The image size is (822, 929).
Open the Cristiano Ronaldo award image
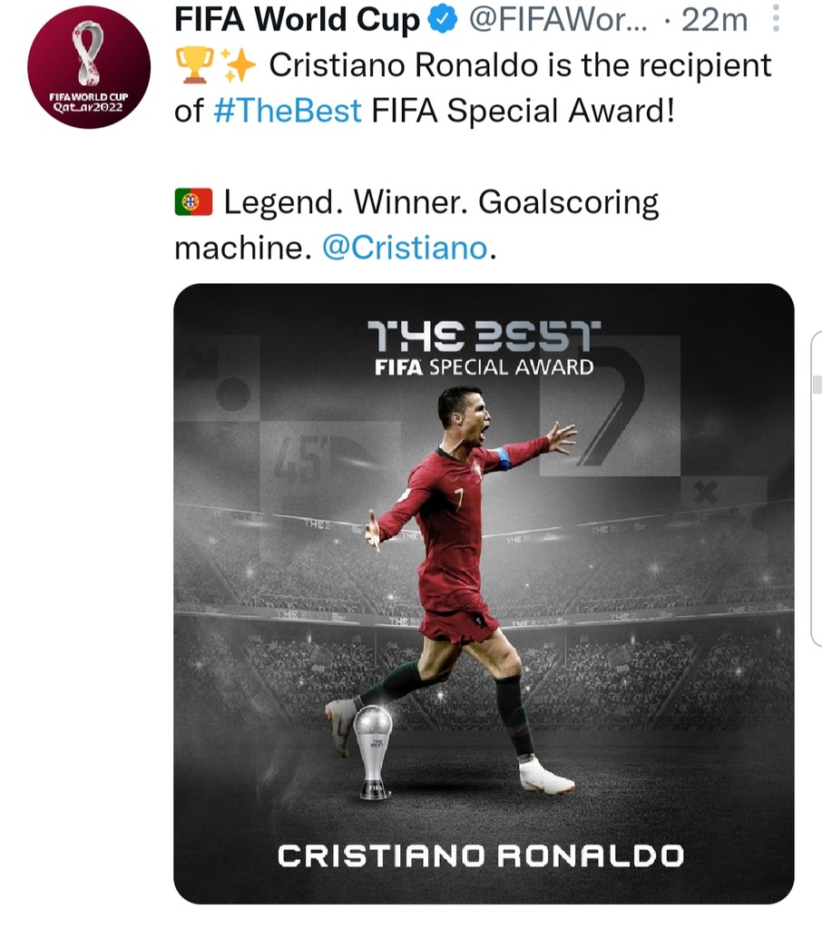click(x=484, y=593)
